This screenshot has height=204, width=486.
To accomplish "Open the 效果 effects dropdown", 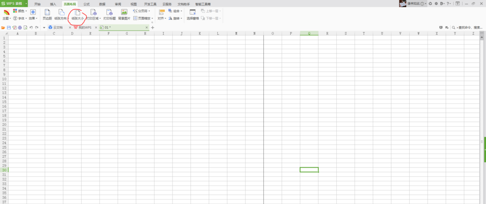I will tap(33, 15).
